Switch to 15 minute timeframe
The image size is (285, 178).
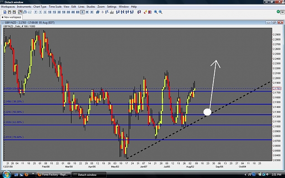(x=54, y=12)
